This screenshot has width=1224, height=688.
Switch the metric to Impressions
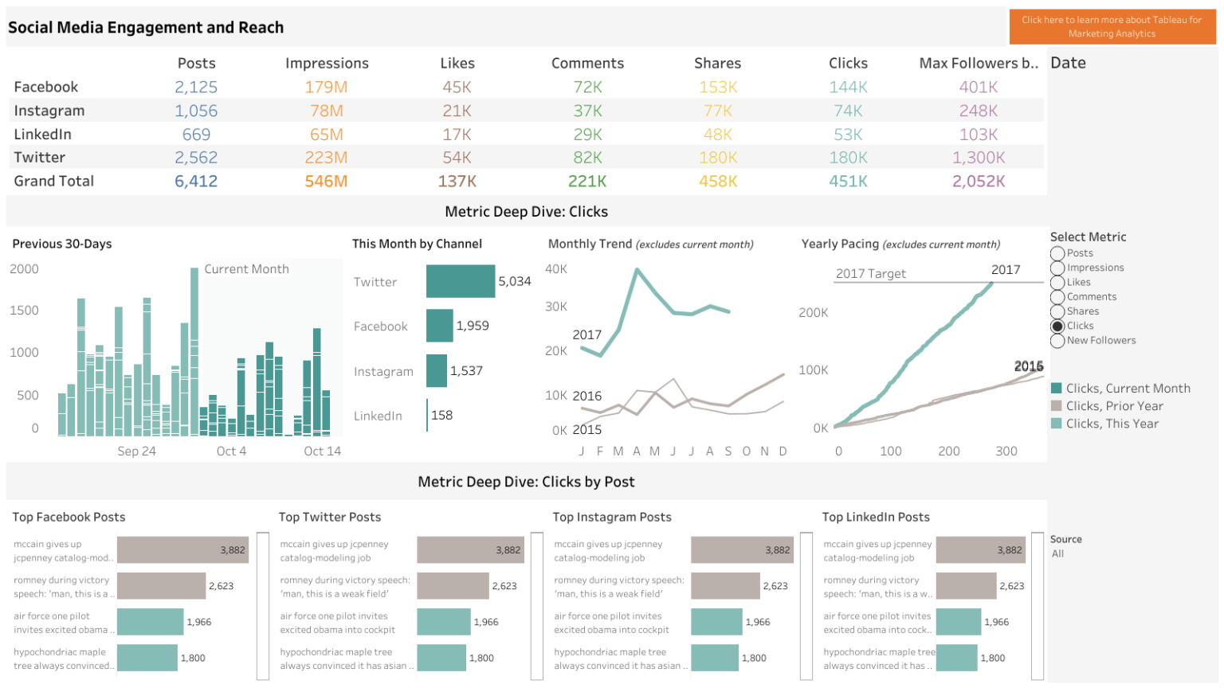tap(1060, 268)
